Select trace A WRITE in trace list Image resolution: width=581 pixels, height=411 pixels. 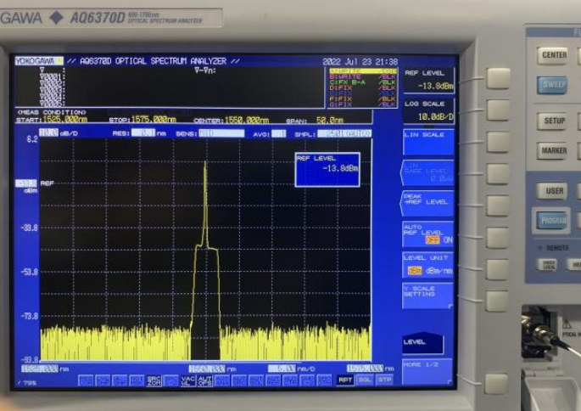pyautogui.click(x=362, y=70)
